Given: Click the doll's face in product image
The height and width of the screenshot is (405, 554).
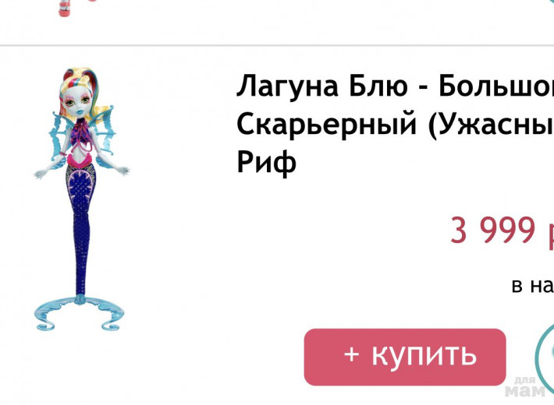Looking at the screenshot, I should tap(75, 101).
